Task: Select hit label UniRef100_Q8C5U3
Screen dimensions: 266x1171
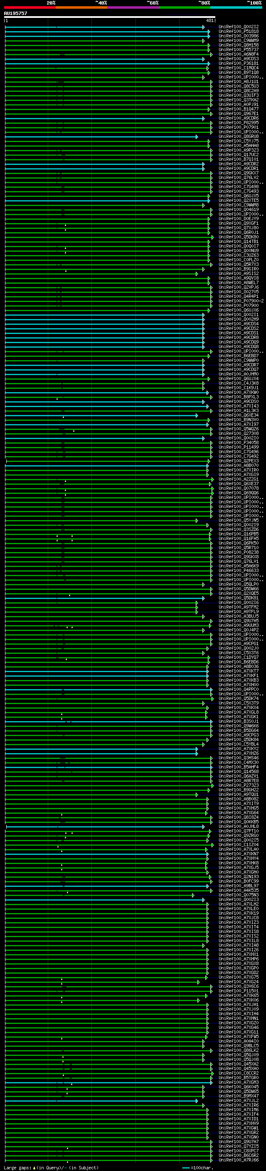Action: (x=239, y=86)
